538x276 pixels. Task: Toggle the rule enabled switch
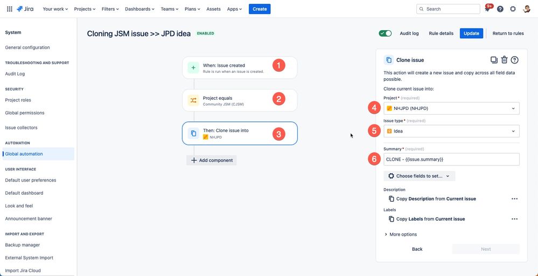click(385, 33)
